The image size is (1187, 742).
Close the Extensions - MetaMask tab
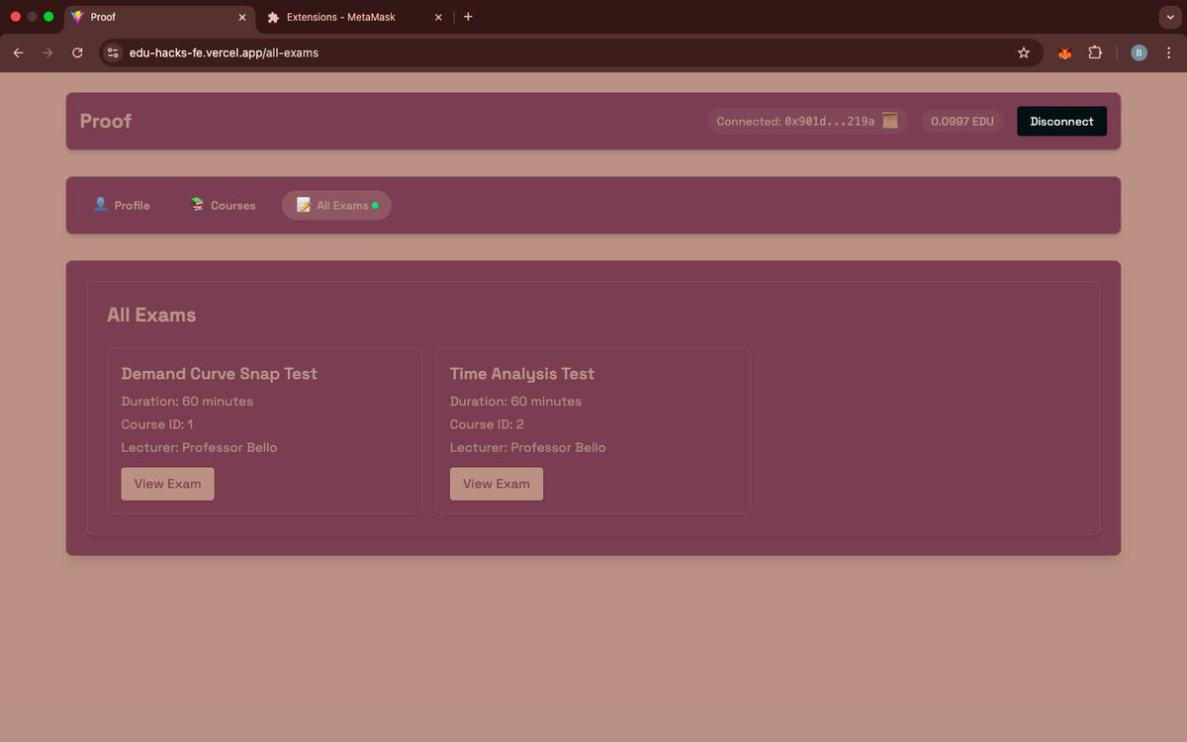click(x=439, y=17)
